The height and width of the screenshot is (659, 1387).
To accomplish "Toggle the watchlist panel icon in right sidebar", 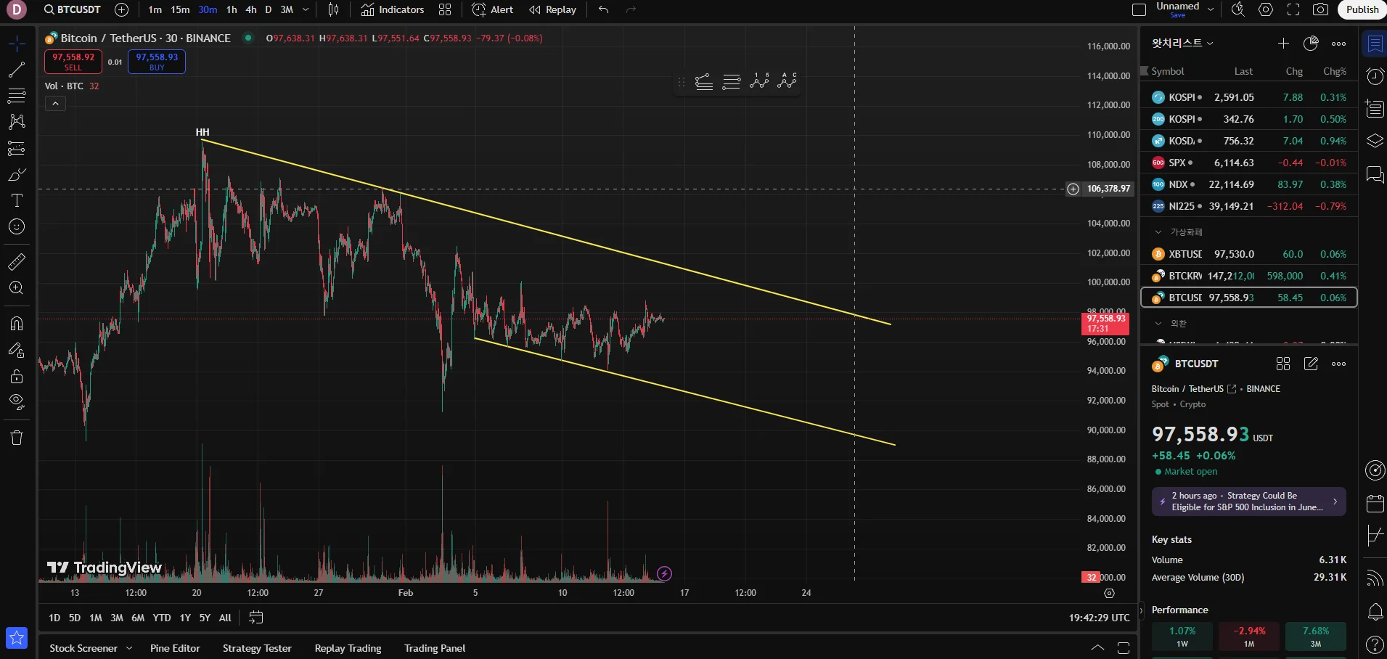I will point(1375,44).
